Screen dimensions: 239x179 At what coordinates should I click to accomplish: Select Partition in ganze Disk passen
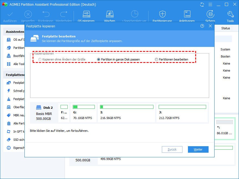click(x=118, y=59)
